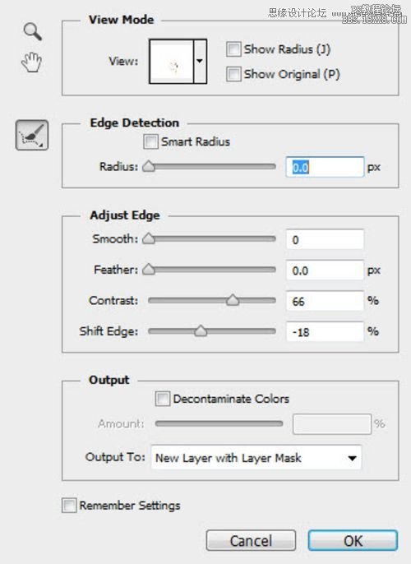Enable the Show Radius (J) checkbox
Screen dimensions: 411x564
pyautogui.click(x=233, y=49)
